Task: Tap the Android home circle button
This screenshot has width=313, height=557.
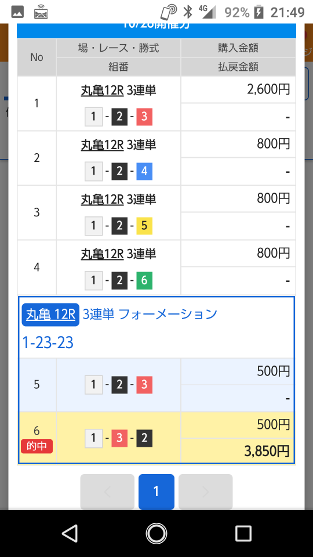Action: pyautogui.click(x=156, y=533)
